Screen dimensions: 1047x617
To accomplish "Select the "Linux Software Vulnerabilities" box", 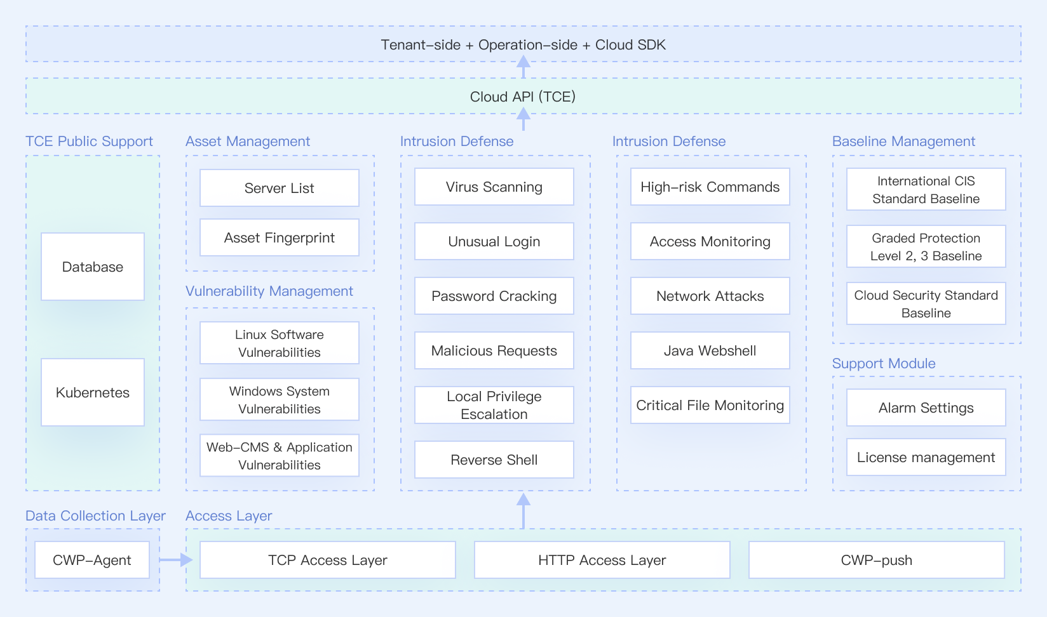I will [280, 343].
